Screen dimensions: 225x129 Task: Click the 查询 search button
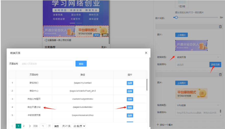(81, 64)
